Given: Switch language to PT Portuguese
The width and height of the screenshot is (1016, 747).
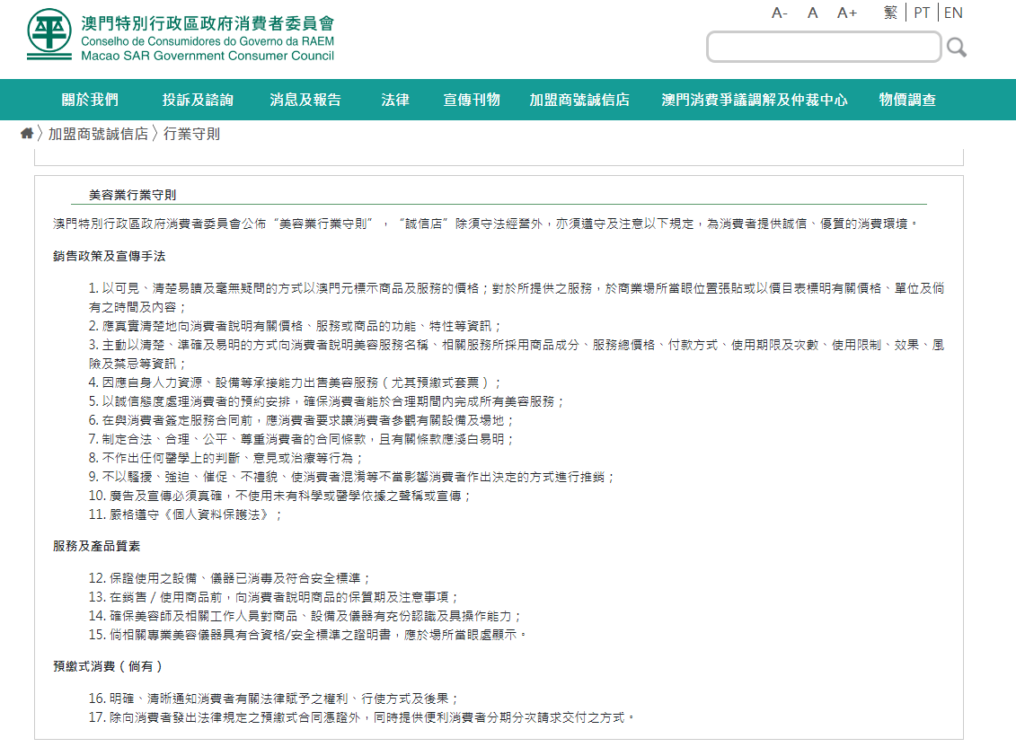Looking at the screenshot, I should (922, 13).
